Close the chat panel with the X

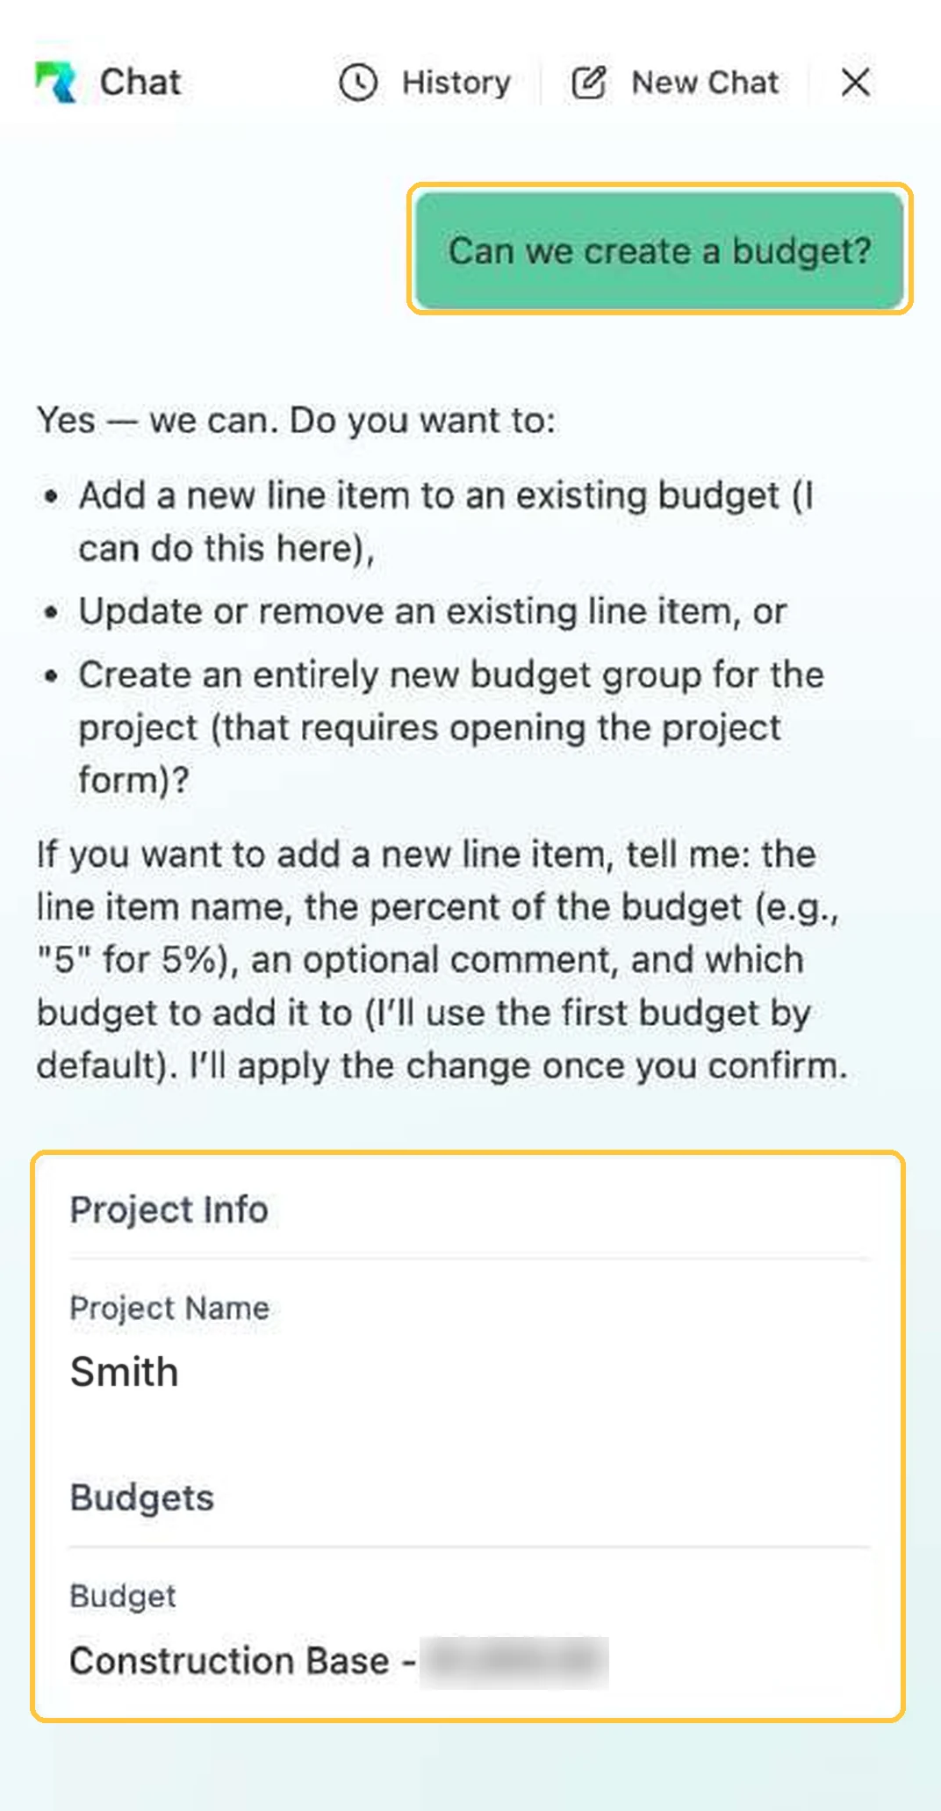click(x=856, y=83)
